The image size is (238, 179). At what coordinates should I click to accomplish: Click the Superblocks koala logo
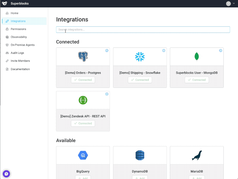point(4,3)
